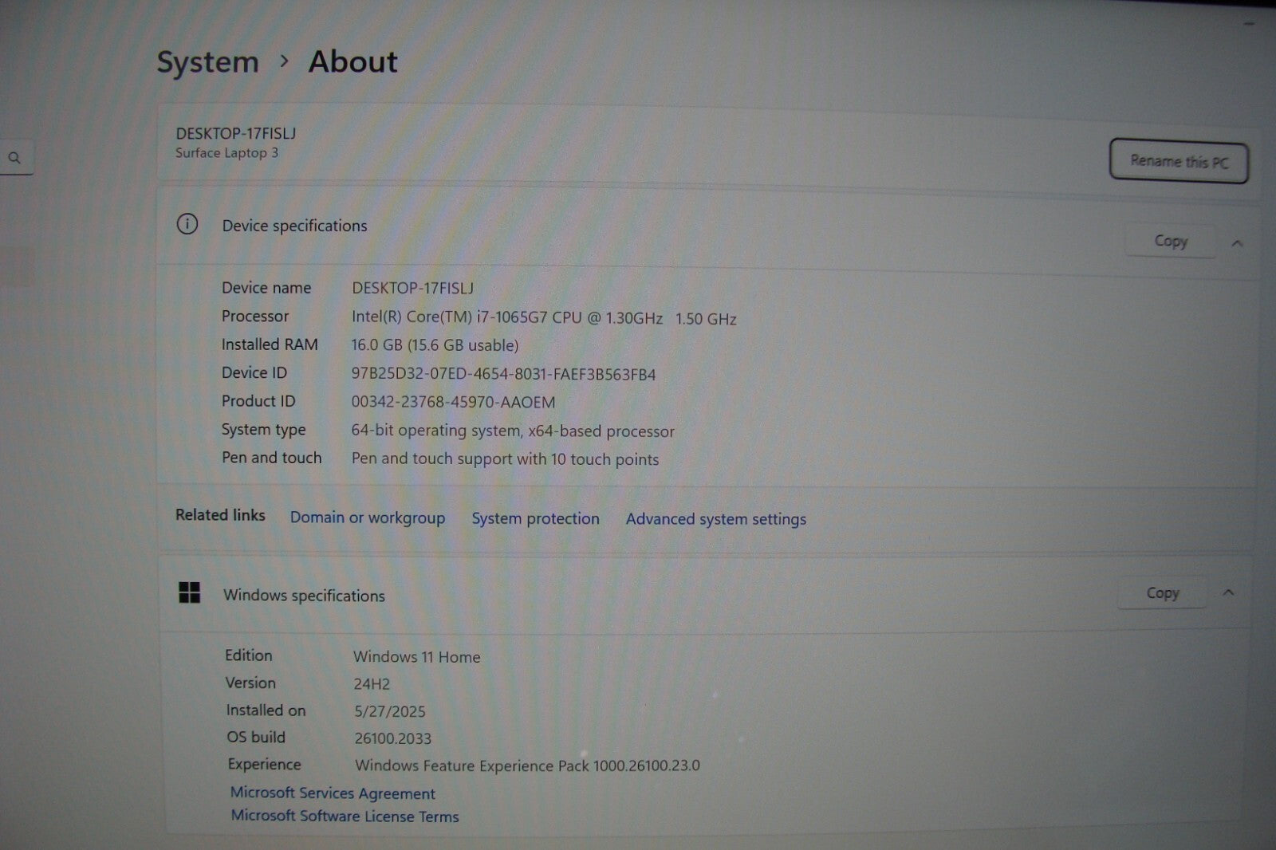Click the Product ID value text

pos(453,403)
